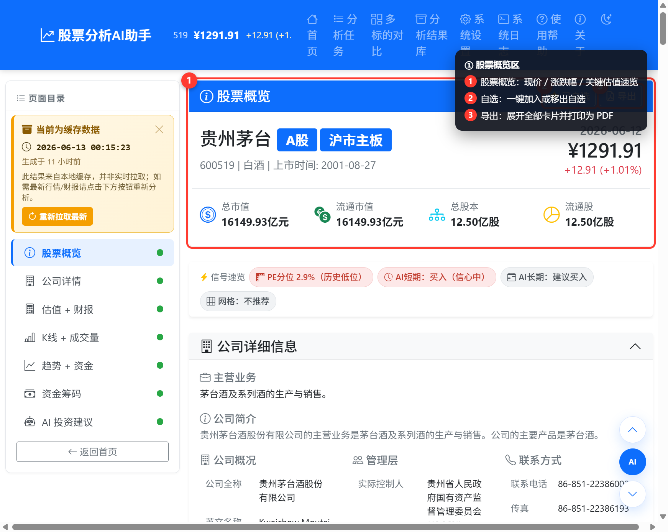Click the AI长期:建议买入 signal chip
Viewport: 668px width, 532px height.
click(x=547, y=277)
